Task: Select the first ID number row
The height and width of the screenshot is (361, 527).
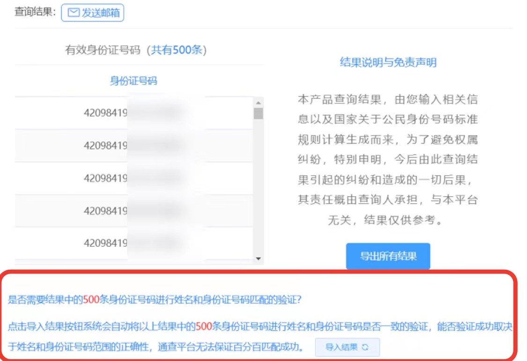Action: [x=134, y=113]
